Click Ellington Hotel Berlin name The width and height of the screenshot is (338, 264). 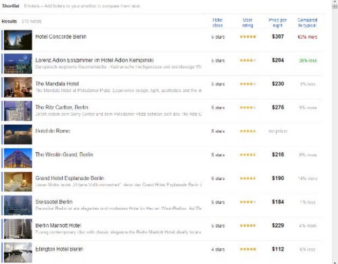click(x=59, y=249)
